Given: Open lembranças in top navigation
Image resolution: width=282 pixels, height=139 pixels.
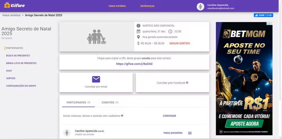Looking at the screenshot, I should 147,6.
